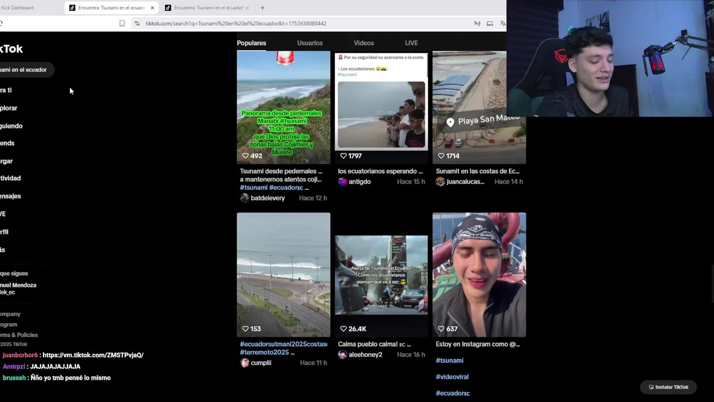Click the 'Sunamit en las costas de Ec...' caption
Screen dimensions: 714x402
477,171
